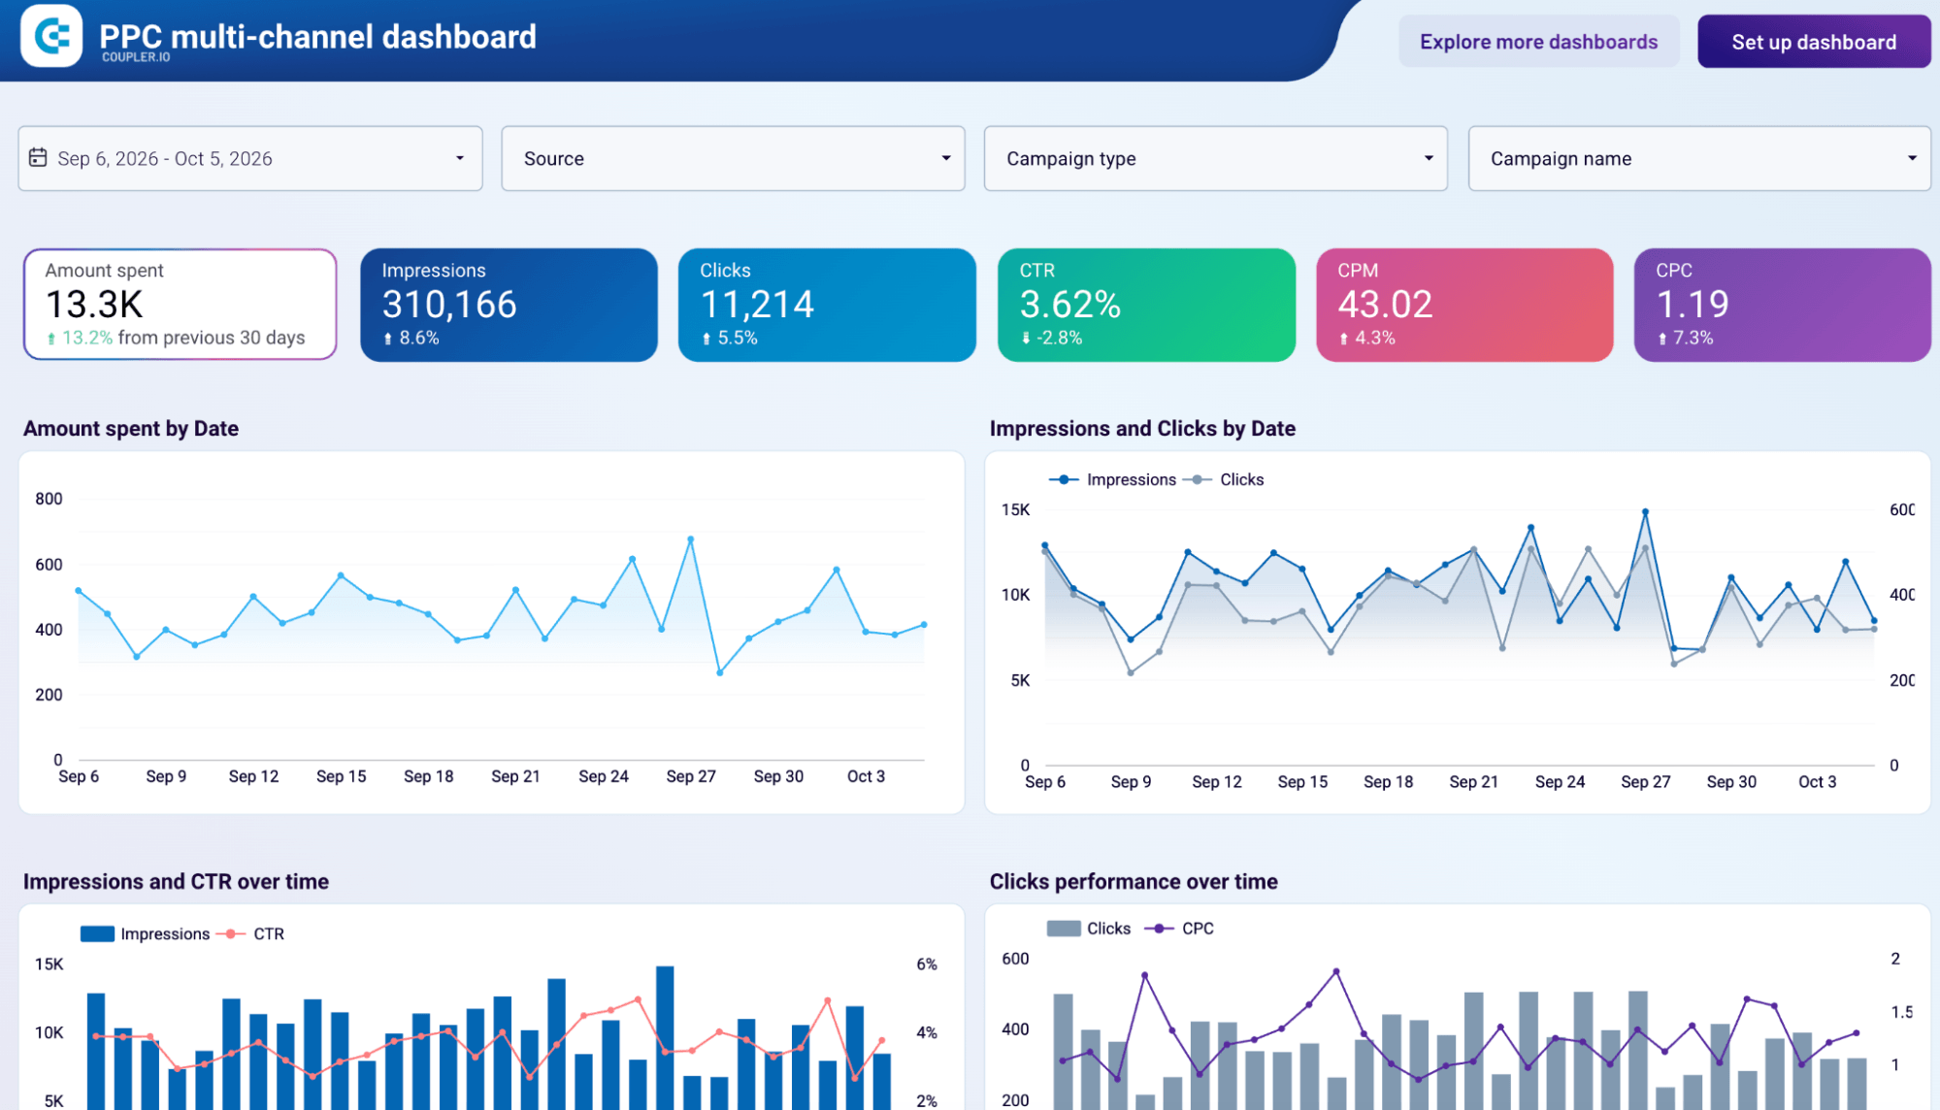
Task: Click the down arrow icon in CTR card
Action: coord(1026,339)
